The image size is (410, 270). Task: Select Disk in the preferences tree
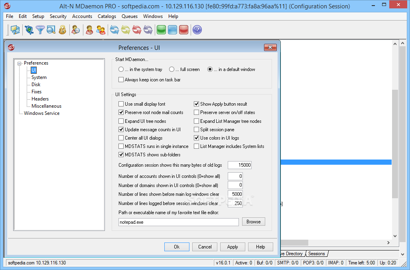point(36,85)
